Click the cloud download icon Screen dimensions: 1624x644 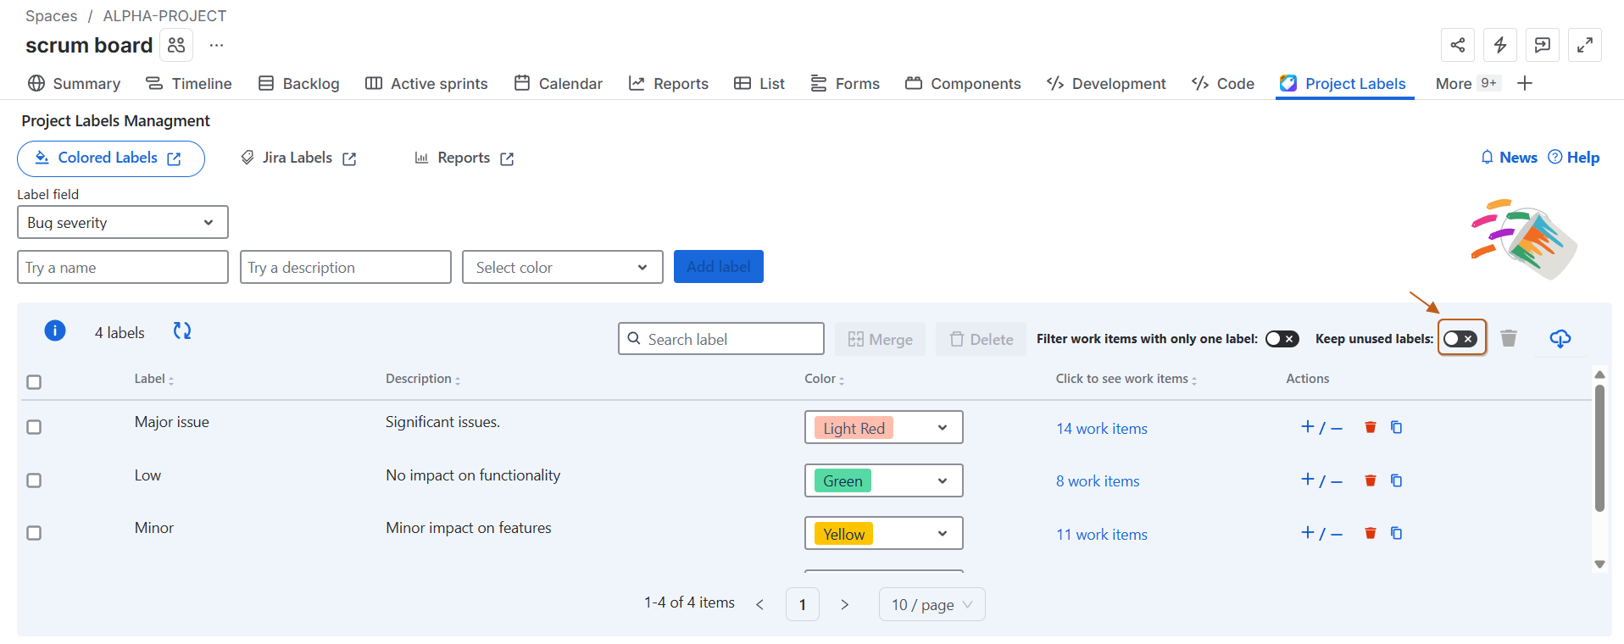(x=1560, y=339)
